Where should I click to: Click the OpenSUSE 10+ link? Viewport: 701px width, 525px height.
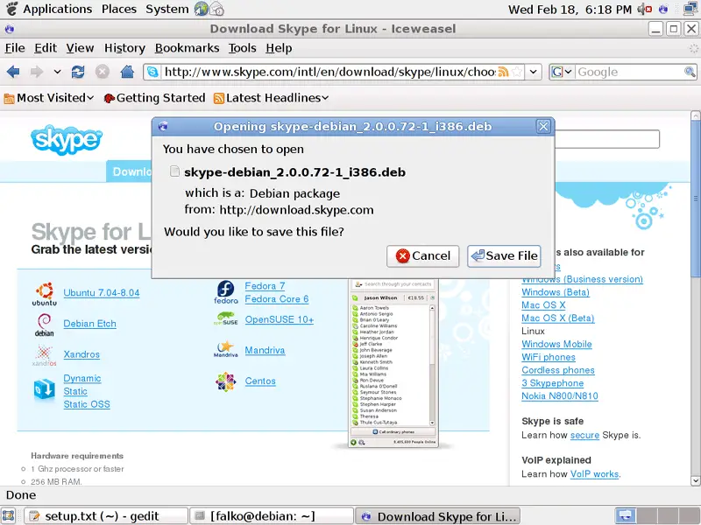(x=280, y=319)
